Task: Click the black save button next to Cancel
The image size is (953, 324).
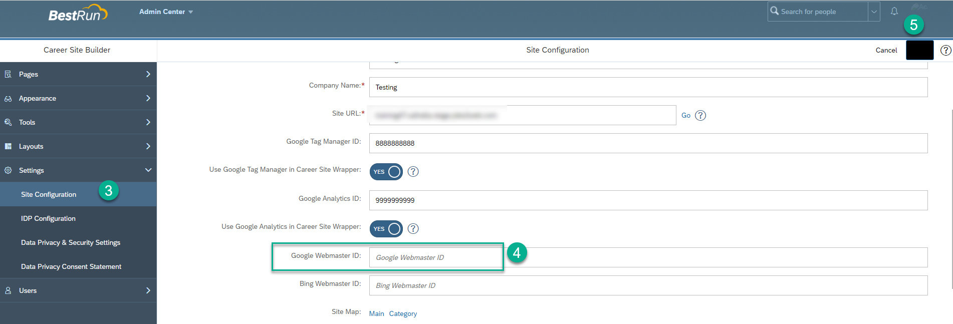Action: point(919,50)
